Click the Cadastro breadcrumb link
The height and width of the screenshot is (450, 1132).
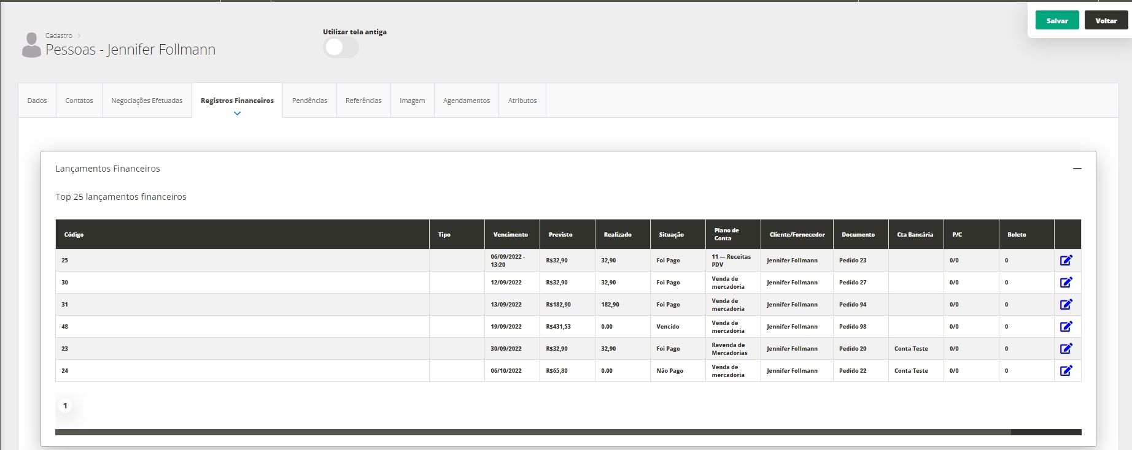click(x=59, y=36)
